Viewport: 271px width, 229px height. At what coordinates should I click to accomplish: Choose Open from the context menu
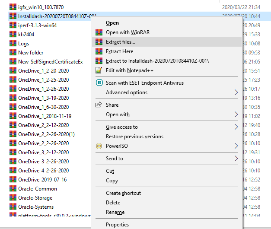tap(112, 23)
